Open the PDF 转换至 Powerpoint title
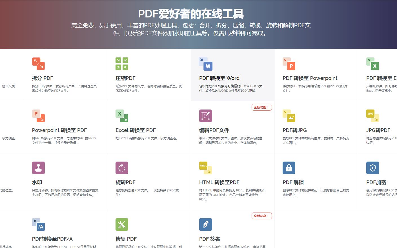 click(x=310, y=78)
